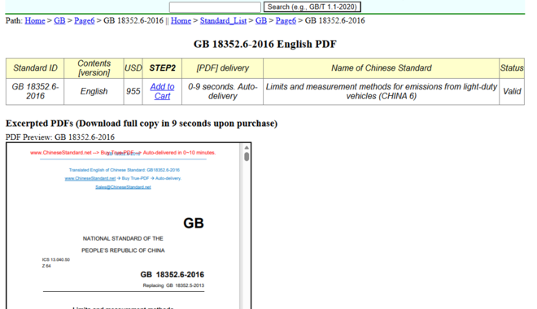This screenshot has width=537, height=309.
Task: Click the Sales@ChineseStandard.net email link
Action: 123,187
